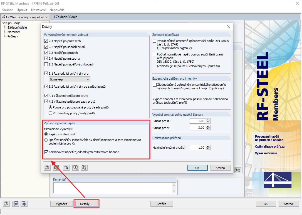The image size is (302, 215).
Task: Enable 2.5 Napětí po napěťových bodech
Action: [x=46, y=64]
